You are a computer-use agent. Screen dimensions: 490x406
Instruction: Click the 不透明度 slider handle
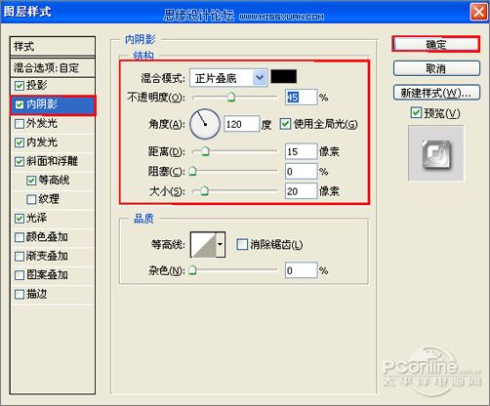pyautogui.click(x=231, y=97)
